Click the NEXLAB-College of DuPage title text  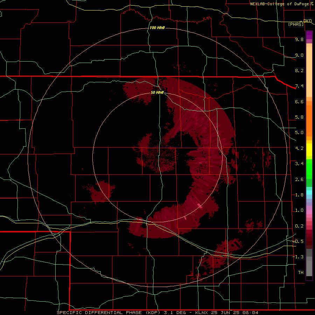[279, 4]
